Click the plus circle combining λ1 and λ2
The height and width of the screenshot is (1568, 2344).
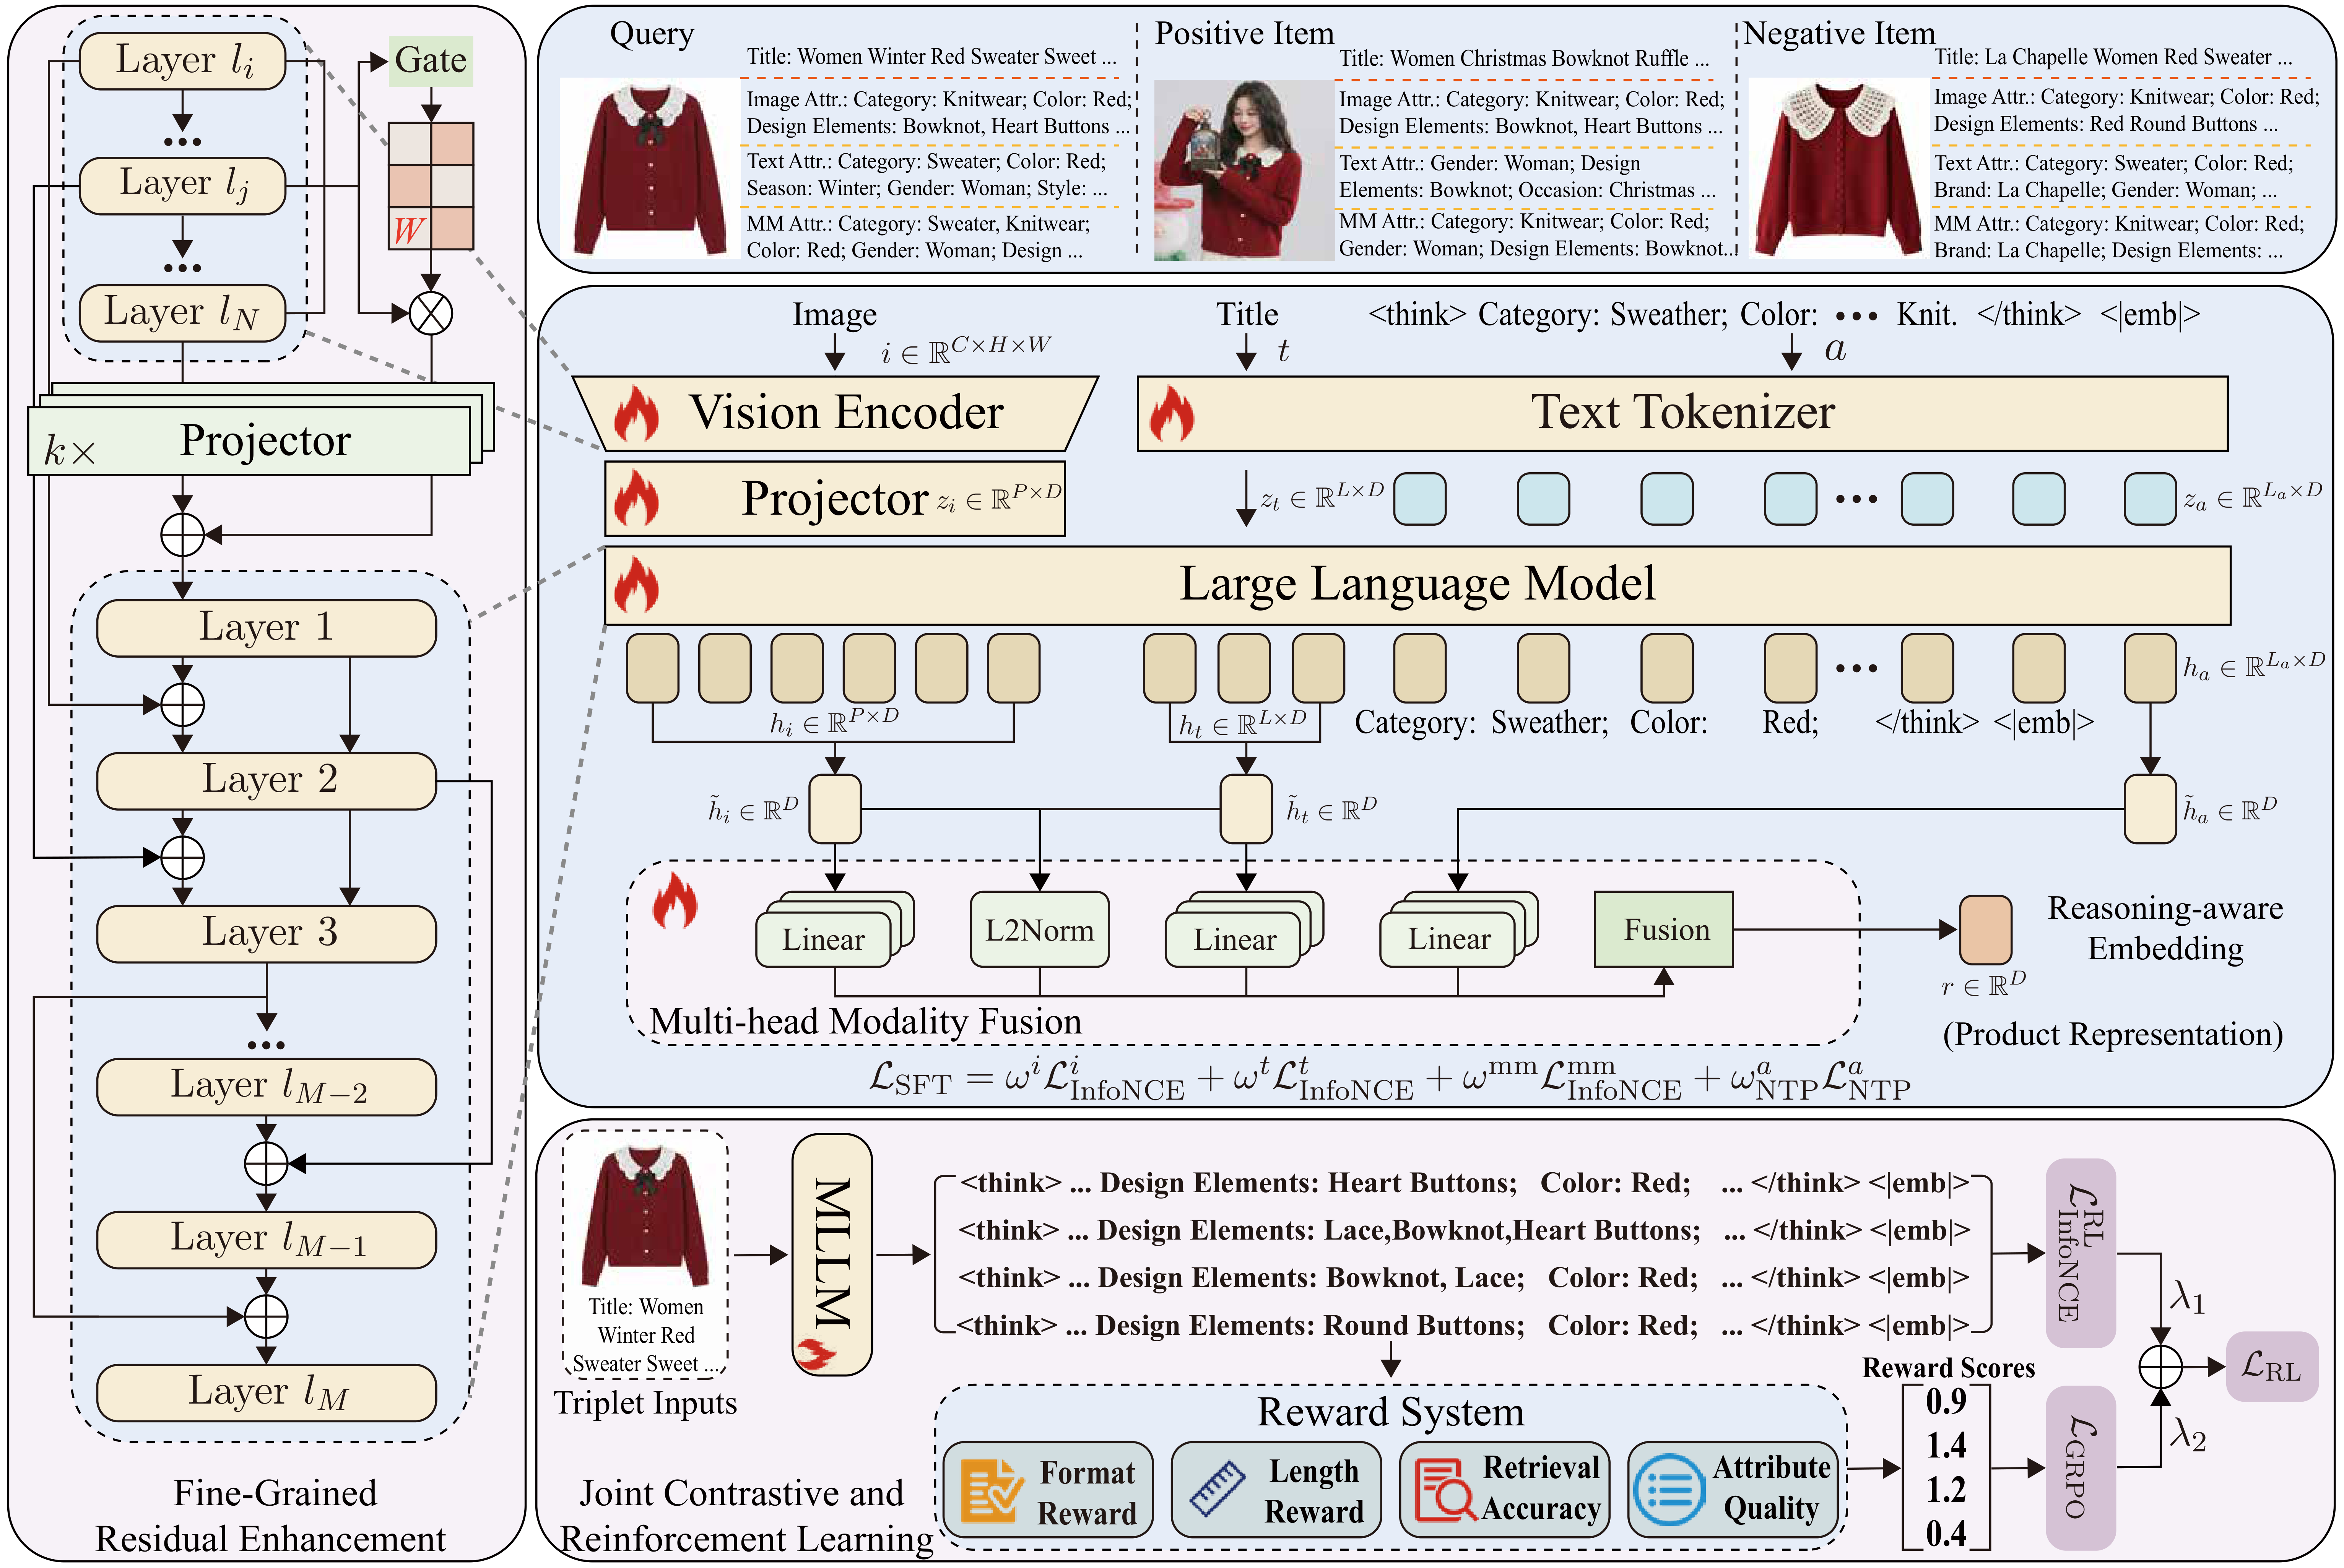coord(2160,1367)
